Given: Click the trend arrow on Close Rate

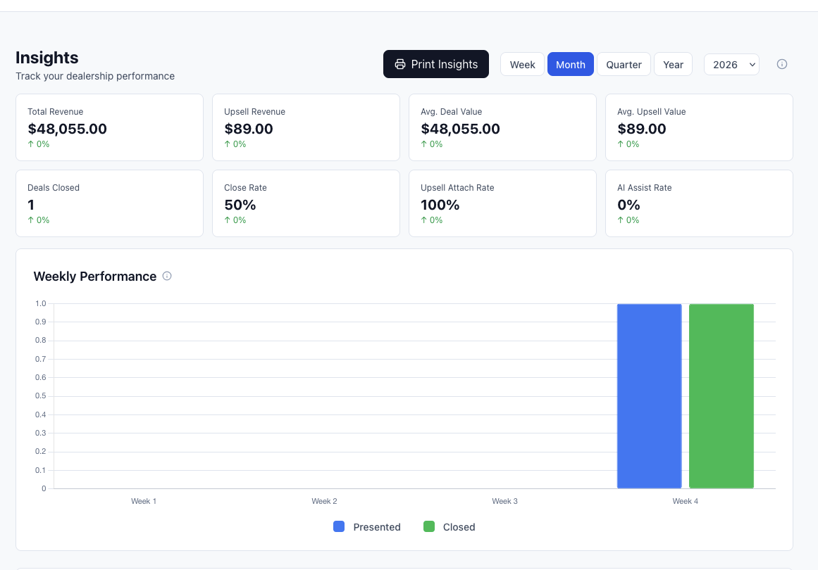Looking at the screenshot, I should 227,220.
